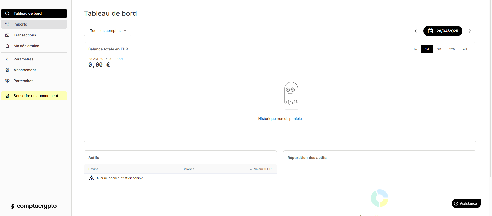
Task: Go to previous date with left chevron
Action: click(x=416, y=31)
